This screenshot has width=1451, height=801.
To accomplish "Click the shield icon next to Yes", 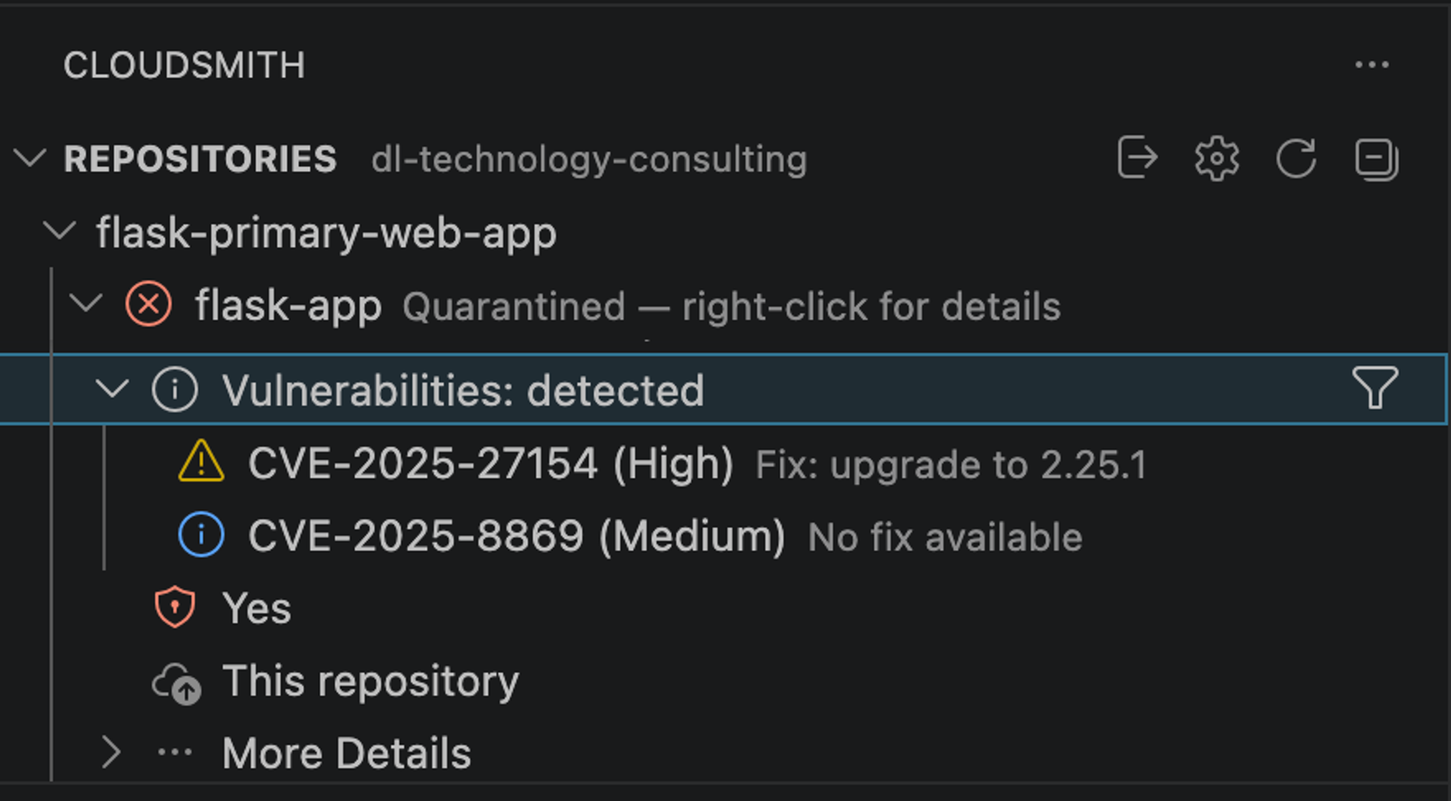I will [x=175, y=607].
